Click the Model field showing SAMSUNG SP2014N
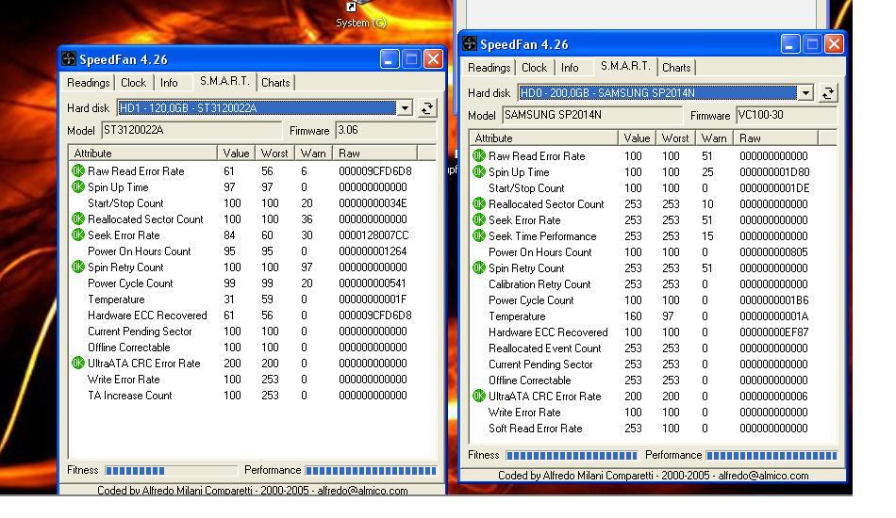Image resolution: width=896 pixels, height=518 pixels. 592,115
